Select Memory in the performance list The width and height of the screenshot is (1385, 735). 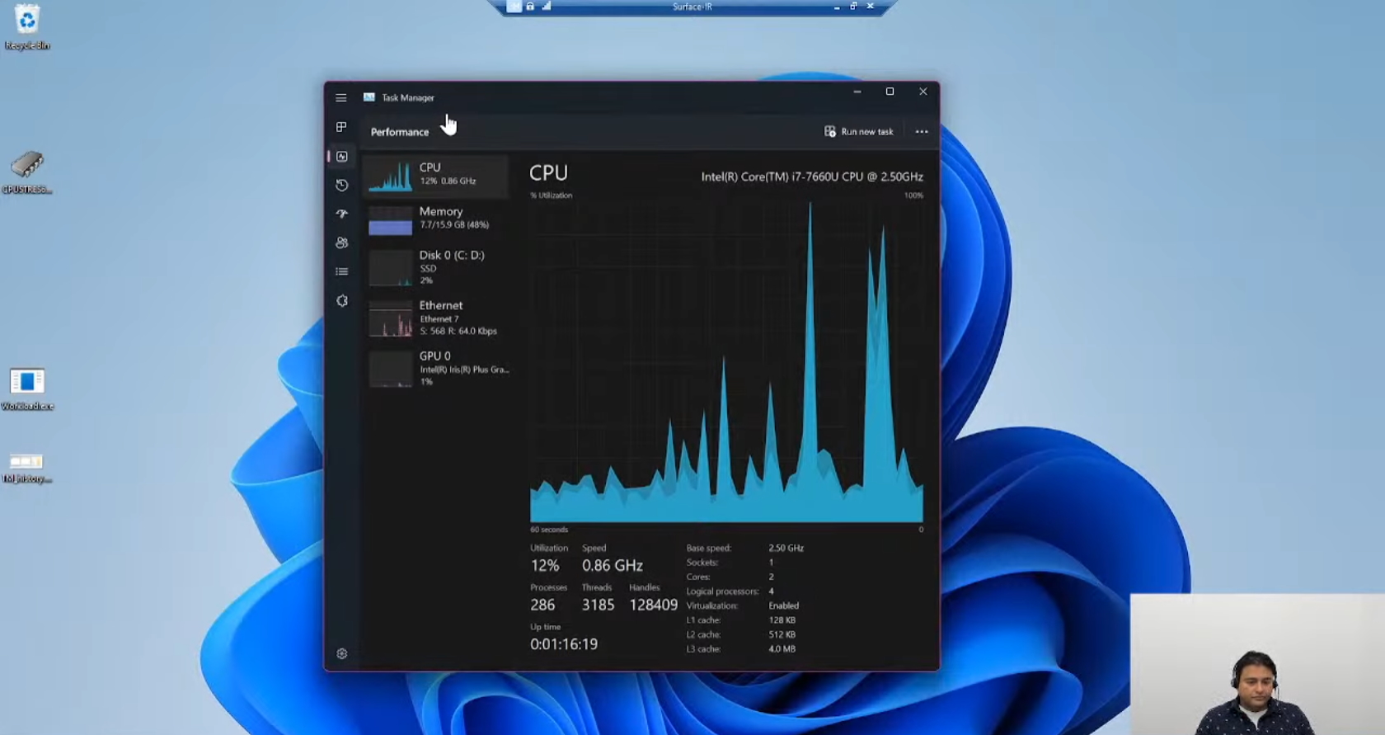tap(436, 219)
